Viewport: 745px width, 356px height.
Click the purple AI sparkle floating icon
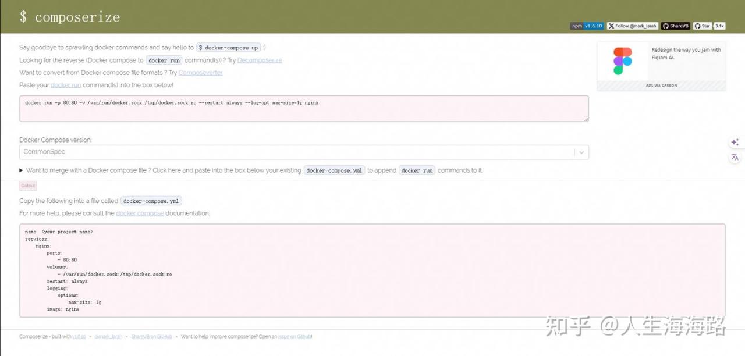click(x=735, y=143)
